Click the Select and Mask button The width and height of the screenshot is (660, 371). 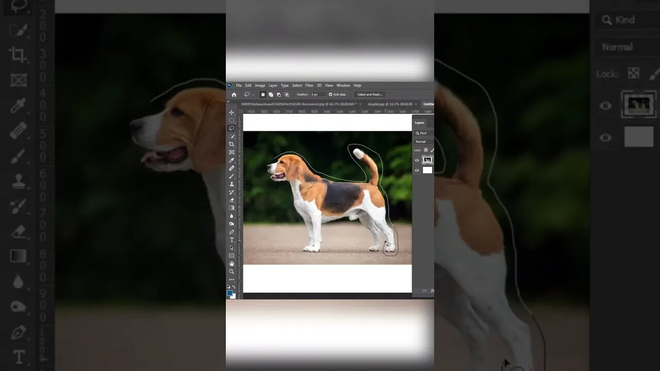click(370, 95)
